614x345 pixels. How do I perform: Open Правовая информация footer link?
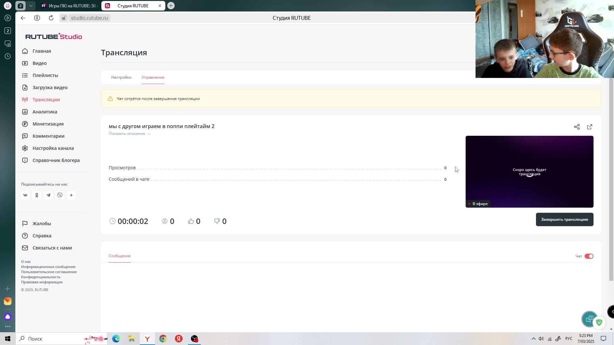click(x=42, y=282)
